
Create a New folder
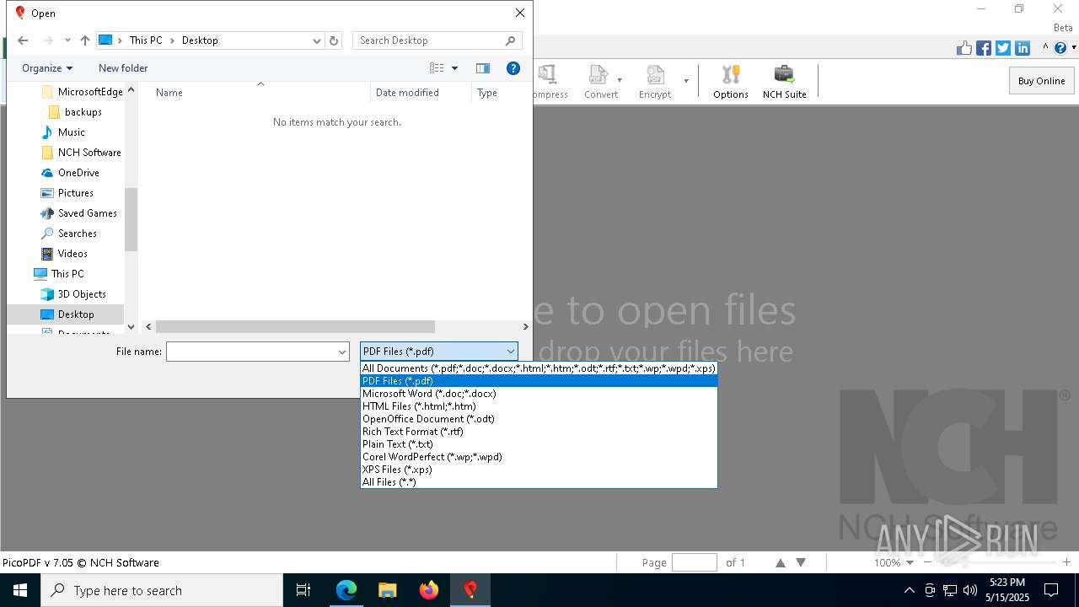[x=123, y=68]
